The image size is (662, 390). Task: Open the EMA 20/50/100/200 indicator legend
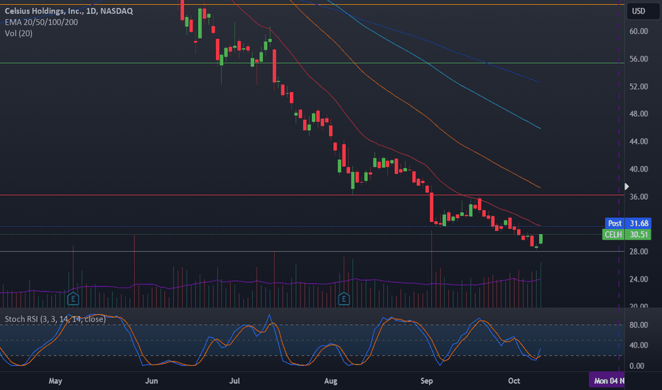click(41, 23)
